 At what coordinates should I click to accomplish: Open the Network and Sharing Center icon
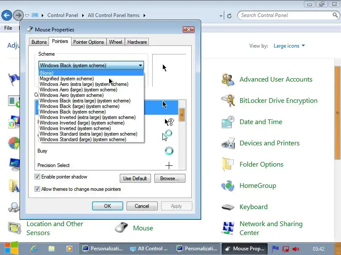228,228
